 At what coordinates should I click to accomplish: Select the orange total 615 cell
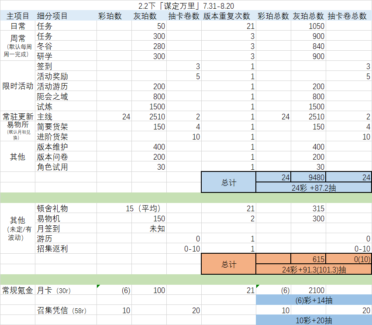[x=308, y=259]
